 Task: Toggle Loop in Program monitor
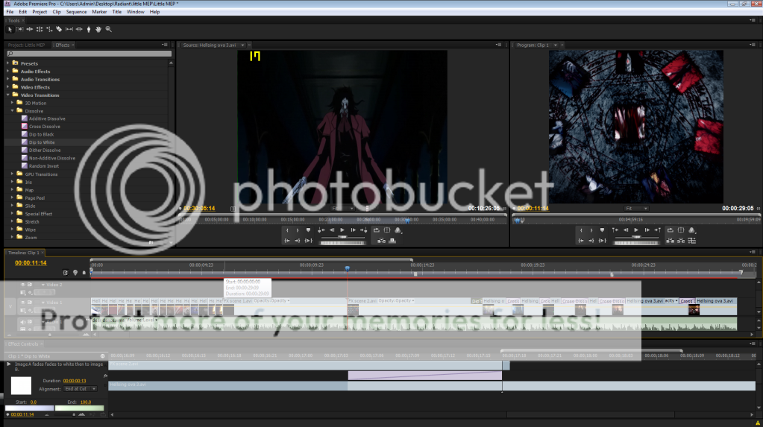click(670, 230)
